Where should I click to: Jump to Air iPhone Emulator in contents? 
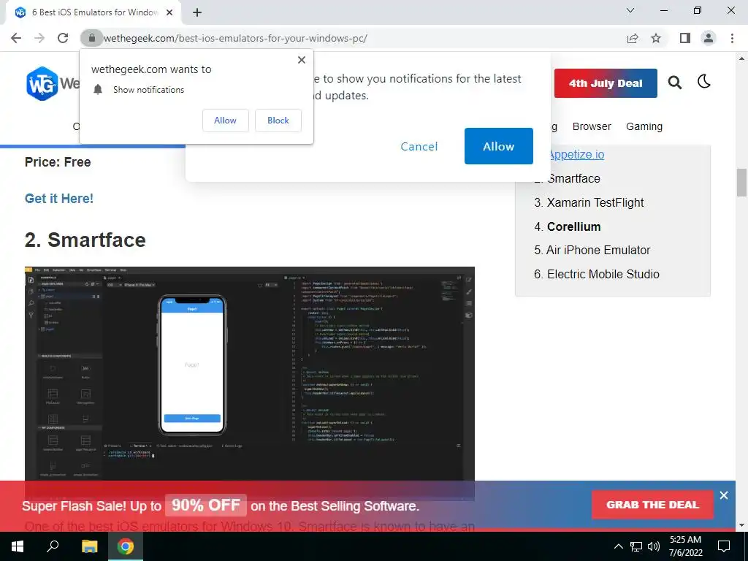coord(598,250)
